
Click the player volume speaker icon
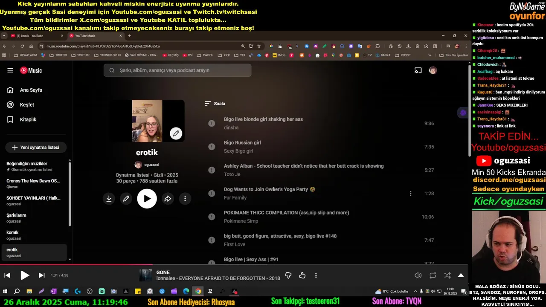tap(418, 275)
